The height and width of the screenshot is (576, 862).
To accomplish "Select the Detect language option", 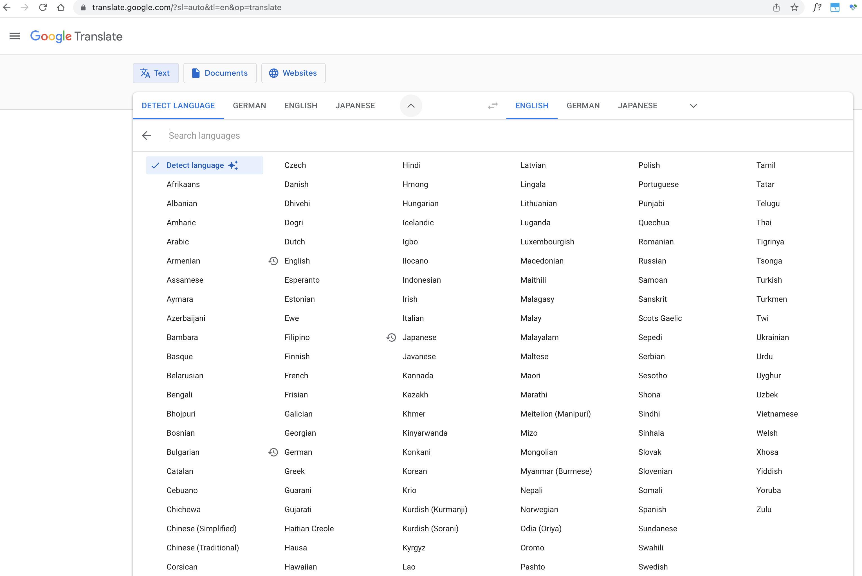I will tap(195, 165).
